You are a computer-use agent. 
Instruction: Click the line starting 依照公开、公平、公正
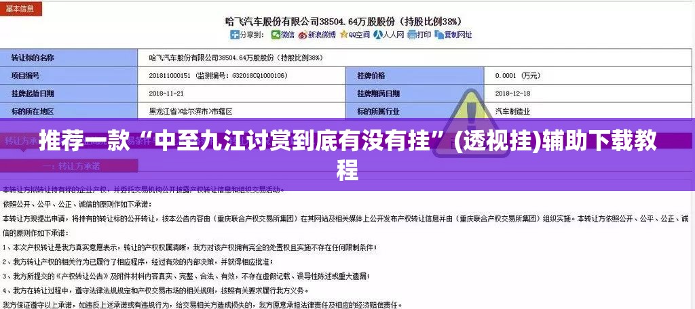tap(77, 205)
